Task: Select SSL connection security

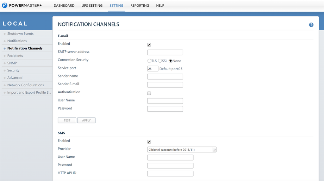Action: (x=160, y=61)
